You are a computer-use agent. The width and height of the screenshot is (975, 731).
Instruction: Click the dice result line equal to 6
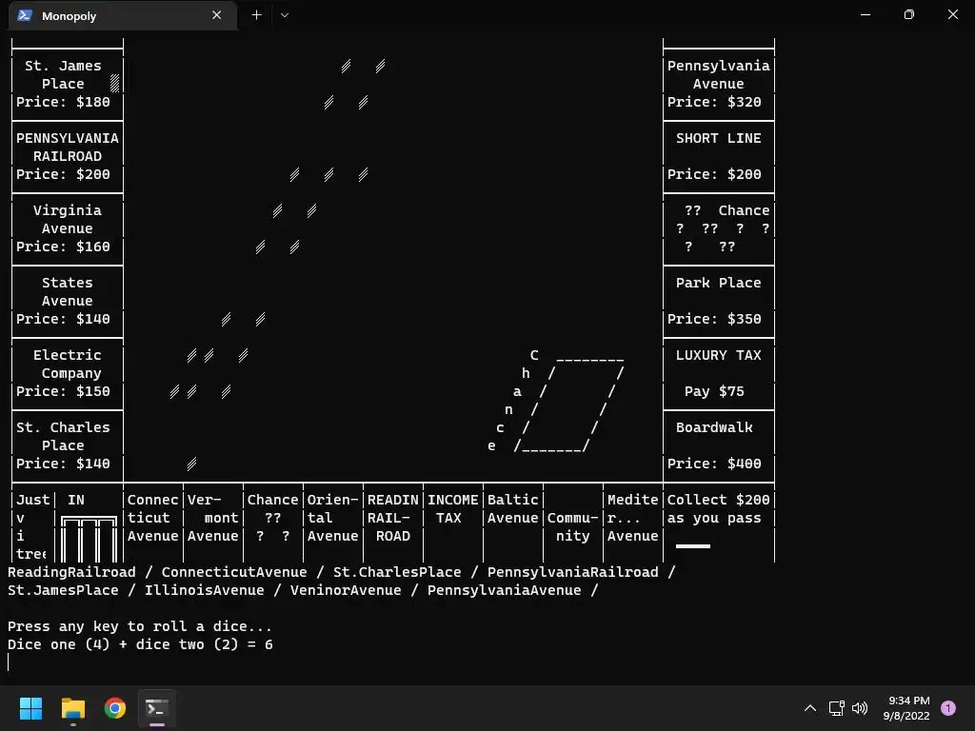(140, 644)
